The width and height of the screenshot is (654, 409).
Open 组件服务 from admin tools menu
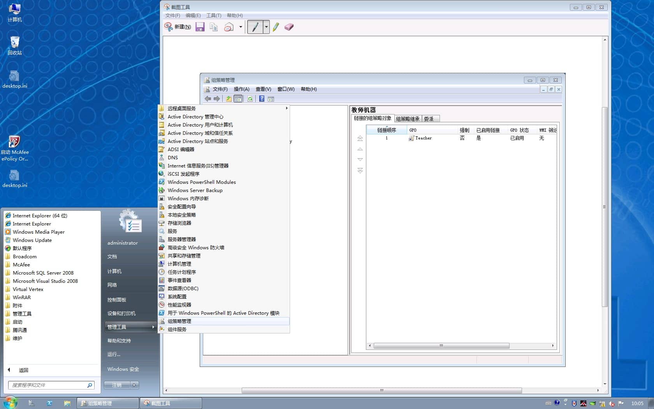pyautogui.click(x=223, y=329)
